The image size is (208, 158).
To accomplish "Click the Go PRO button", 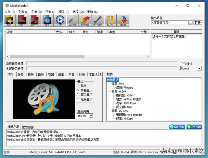I will click(x=177, y=127).
